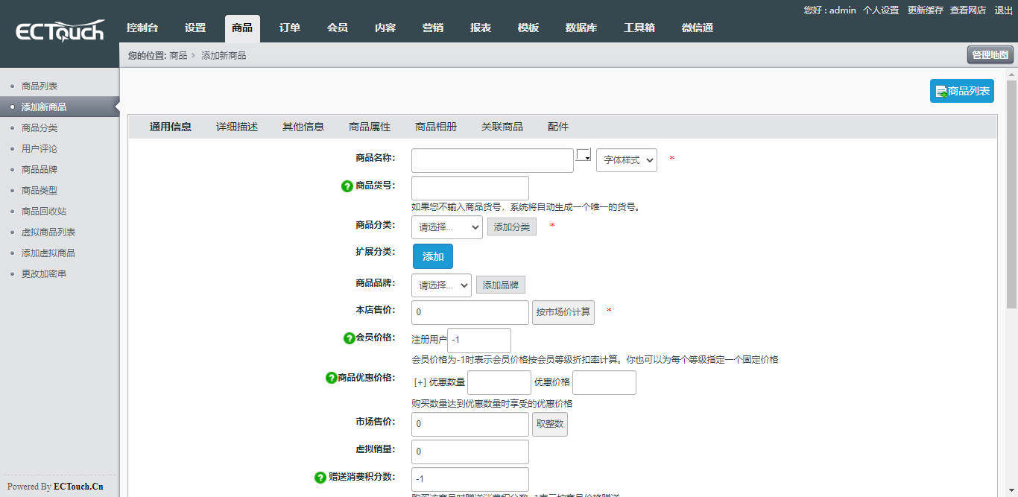Click 更新缓存 in the header
1018x497 pixels.
pos(926,10)
